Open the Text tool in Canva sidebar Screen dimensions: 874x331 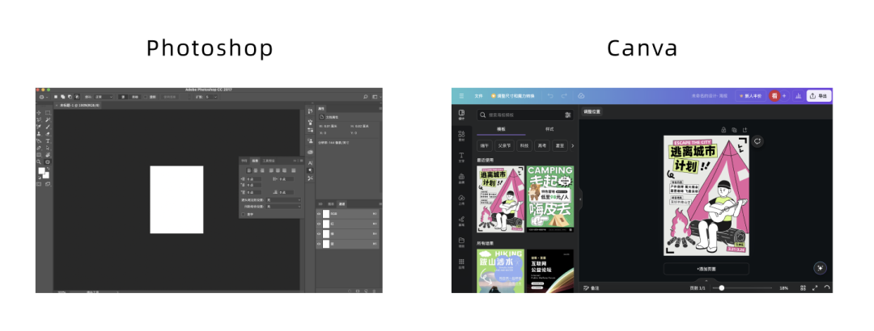461,157
